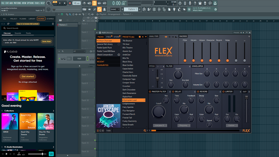Viewport: 279px width, 157px height.
Task: Select the playlist mute tool
Action: 77,14
